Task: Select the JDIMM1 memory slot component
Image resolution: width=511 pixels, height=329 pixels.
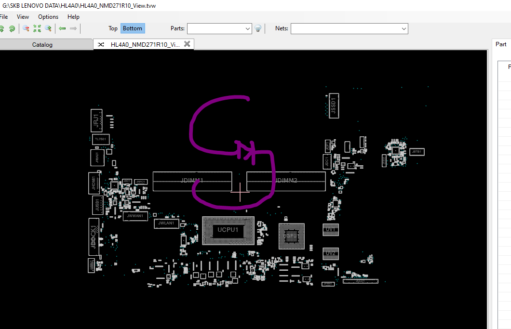Action: [x=192, y=181]
